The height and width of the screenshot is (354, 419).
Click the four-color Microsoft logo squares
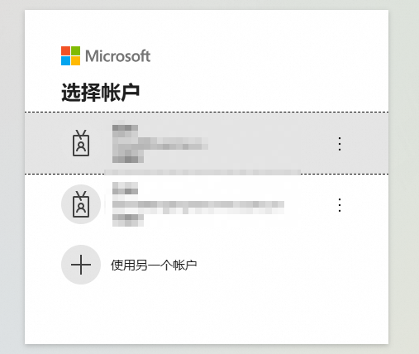click(x=70, y=55)
